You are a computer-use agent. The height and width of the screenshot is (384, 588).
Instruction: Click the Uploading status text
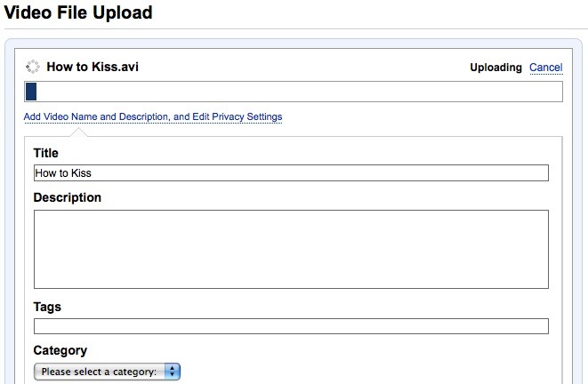(495, 68)
